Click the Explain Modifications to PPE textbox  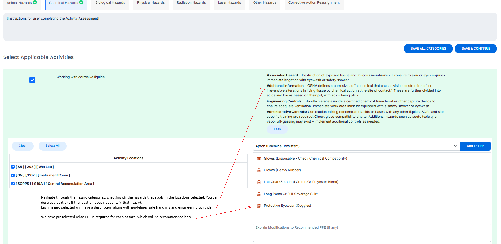(371, 233)
